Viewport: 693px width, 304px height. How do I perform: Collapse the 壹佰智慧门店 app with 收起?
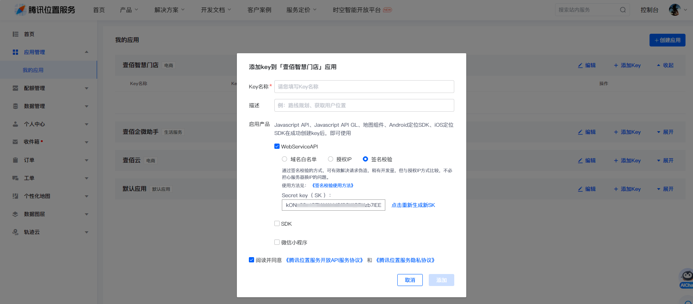[665, 65]
